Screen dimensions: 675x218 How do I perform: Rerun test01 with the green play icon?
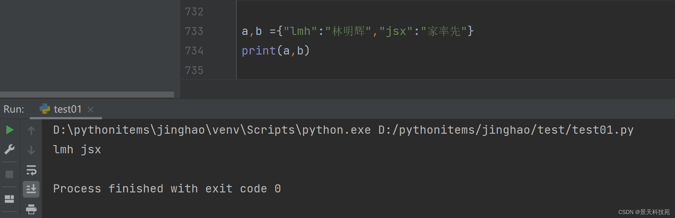[10, 130]
